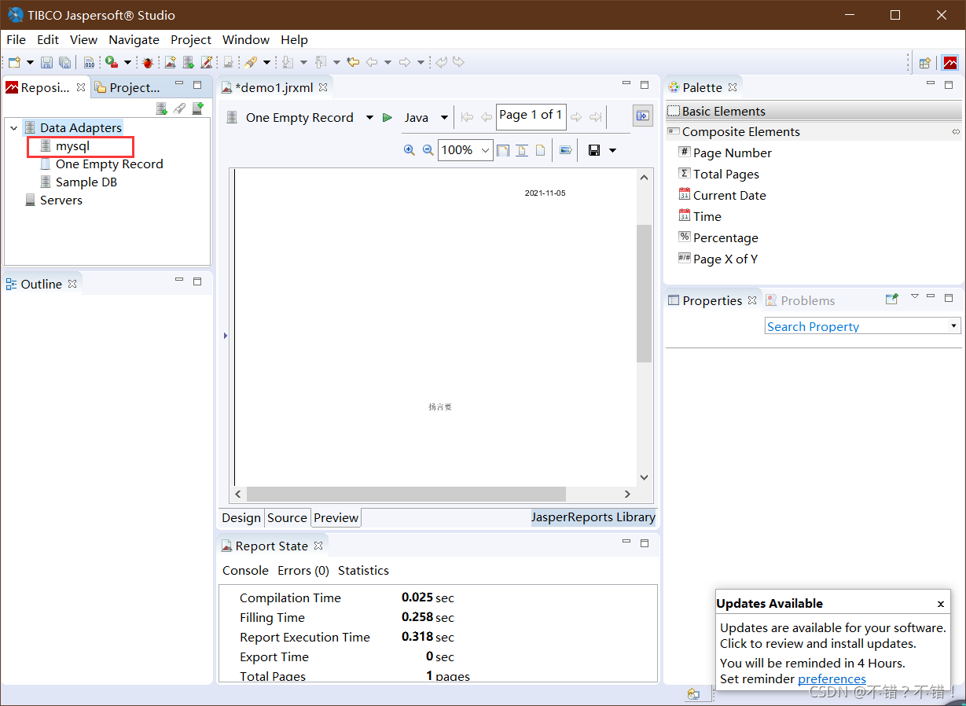Screen dimensions: 966x706
Task: Click the export image preview icon
Action: tap(565, 149)
